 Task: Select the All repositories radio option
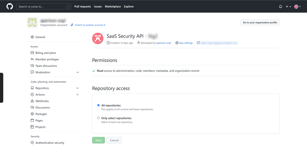(98, 105)
